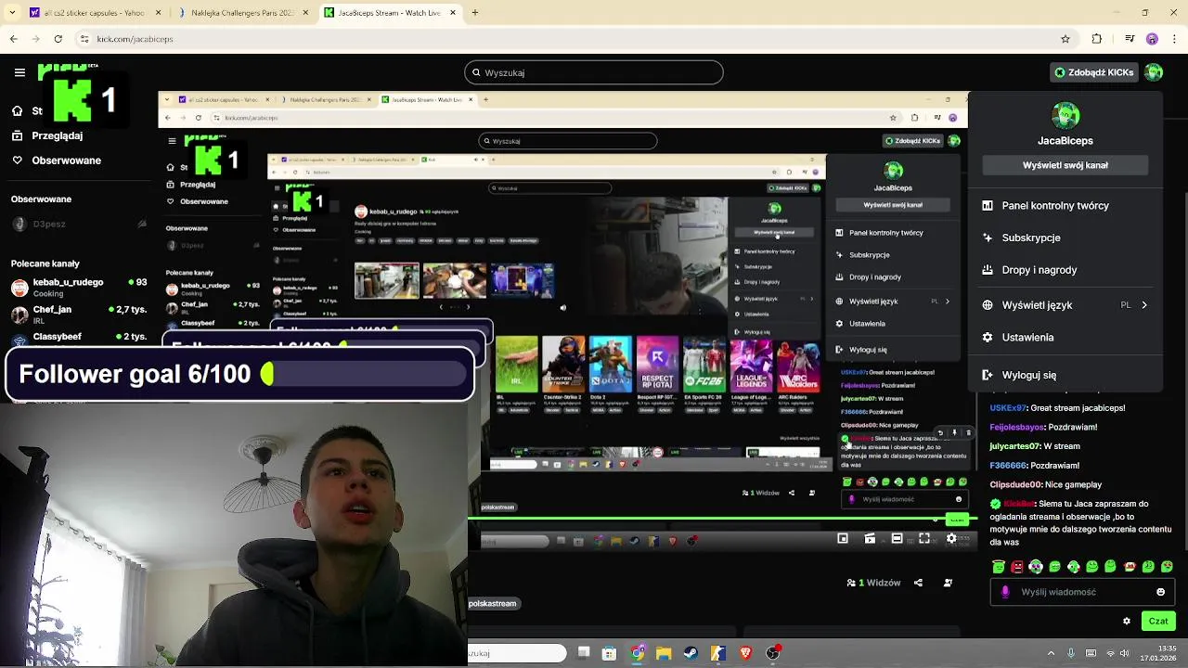The image size is (1188, 668).
Task: Toggle mini-player mode in the outer video player
Action: pyautogui.click(x=843, y=538)
